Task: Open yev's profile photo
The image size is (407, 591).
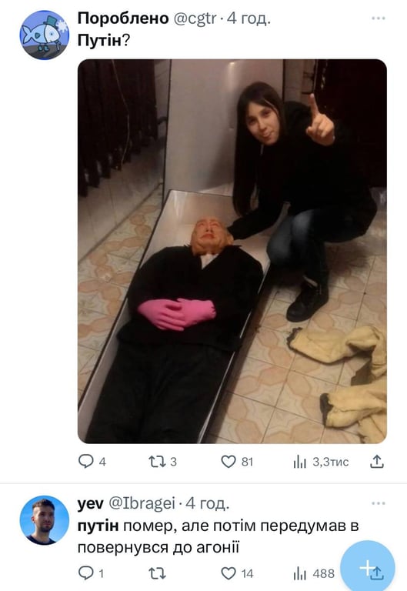Action: pyautogui.click(x=45, y=520)
